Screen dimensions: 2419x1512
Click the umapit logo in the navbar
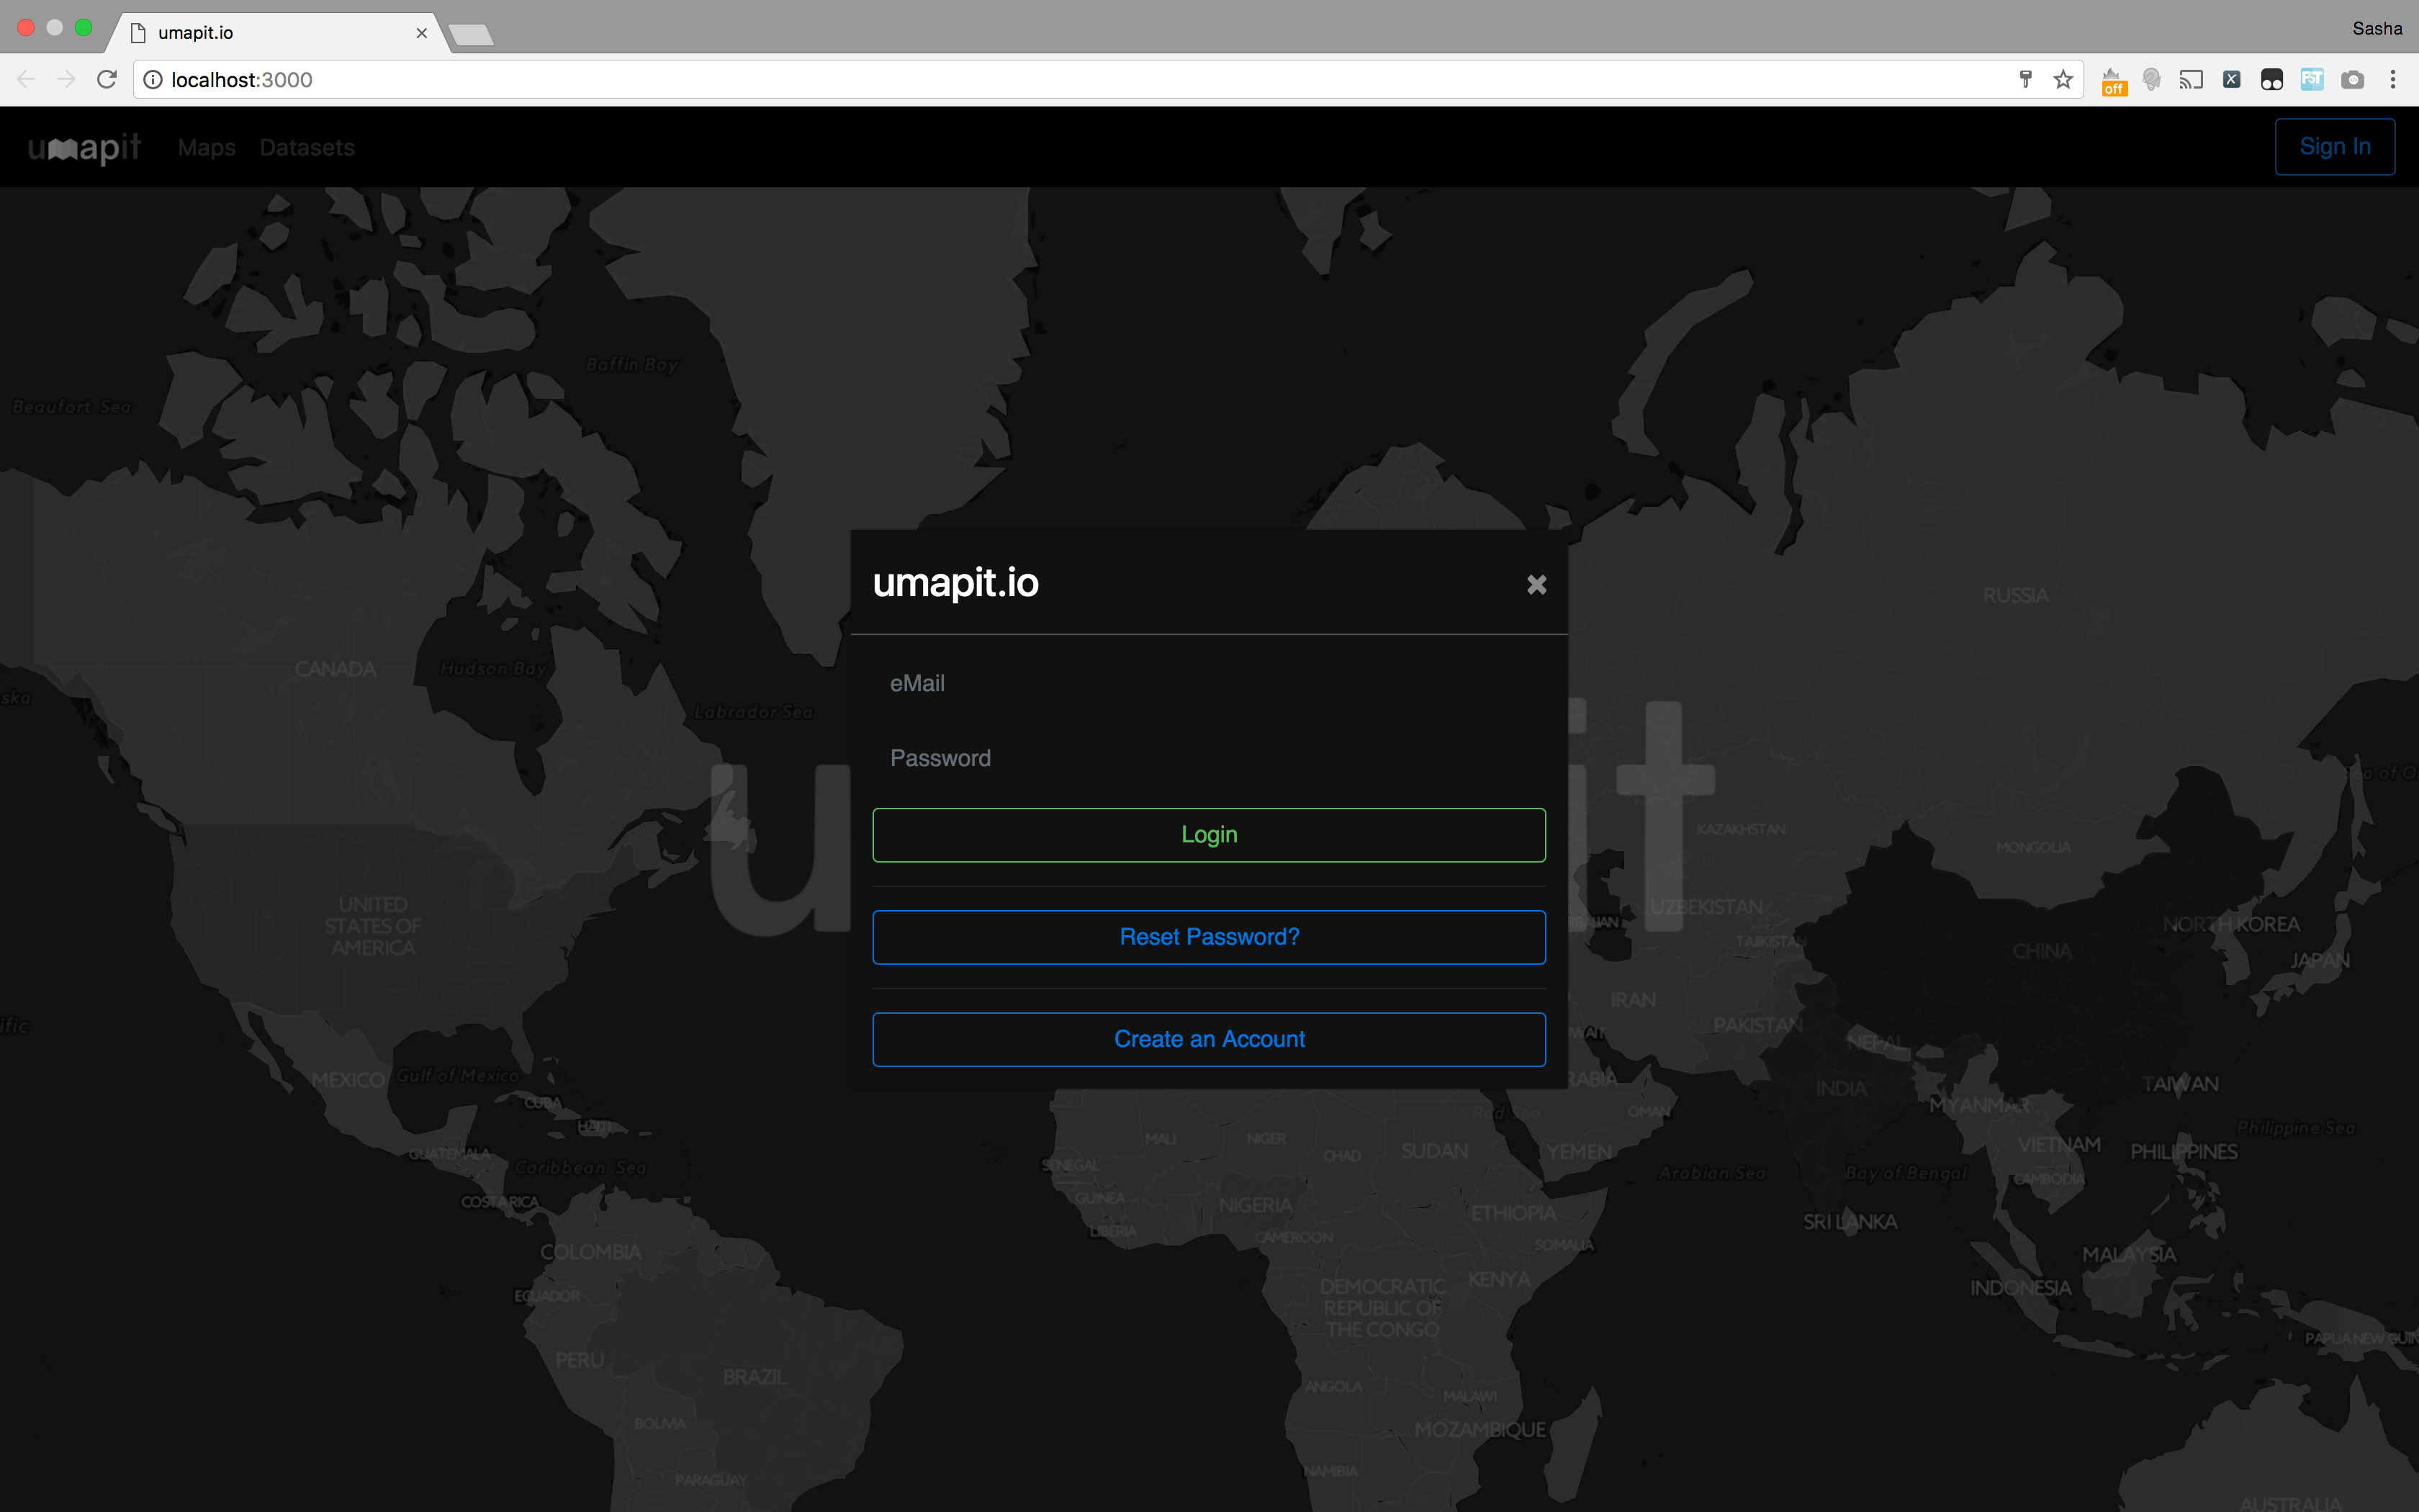point(84,148)
